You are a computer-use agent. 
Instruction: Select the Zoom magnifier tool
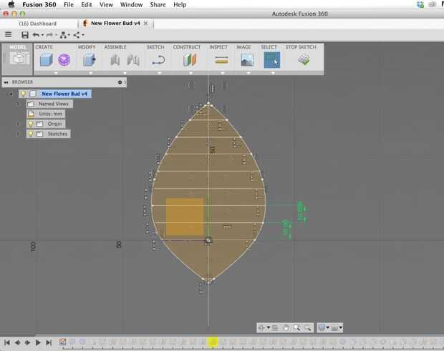tap(296, 328)
